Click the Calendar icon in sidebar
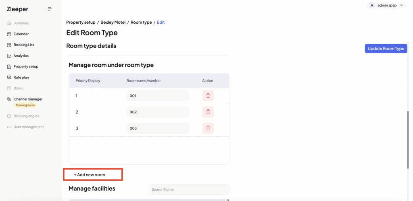The width and height of the screenshot is (413, 201). [x=9, y=34]
